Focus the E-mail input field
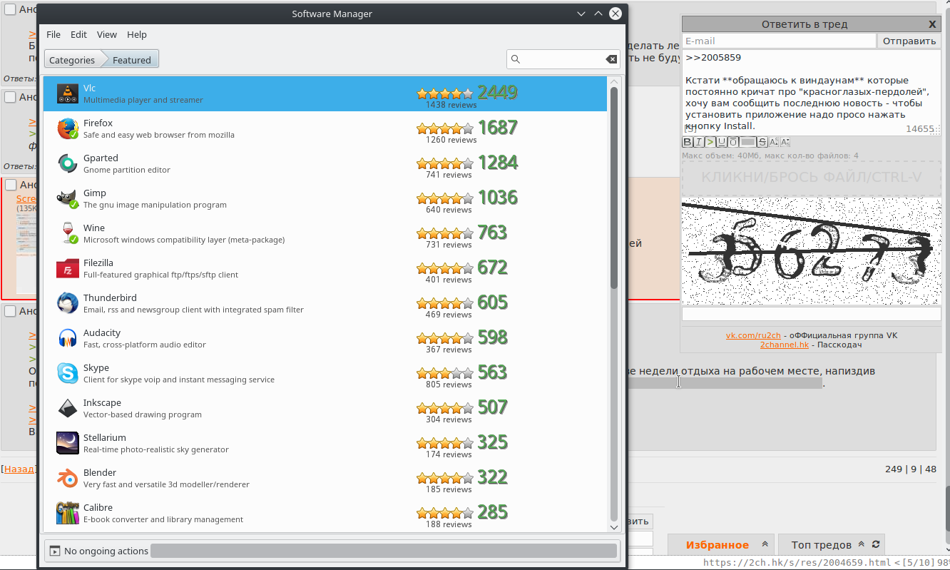 coord(779,41)
